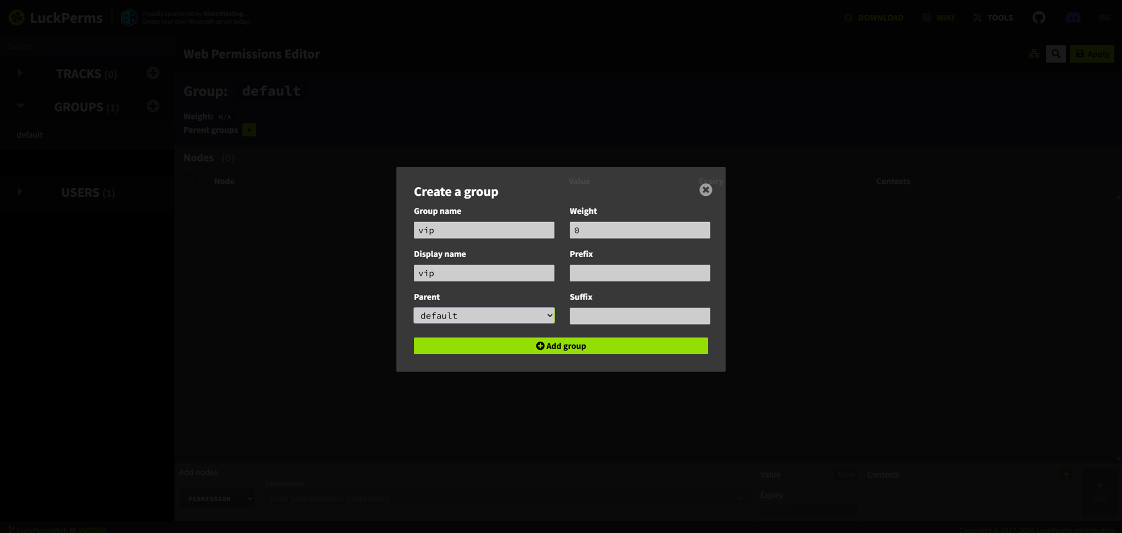Click the green Add group button
Viewport: 1122px width, 533px height.
click(560, 346)
